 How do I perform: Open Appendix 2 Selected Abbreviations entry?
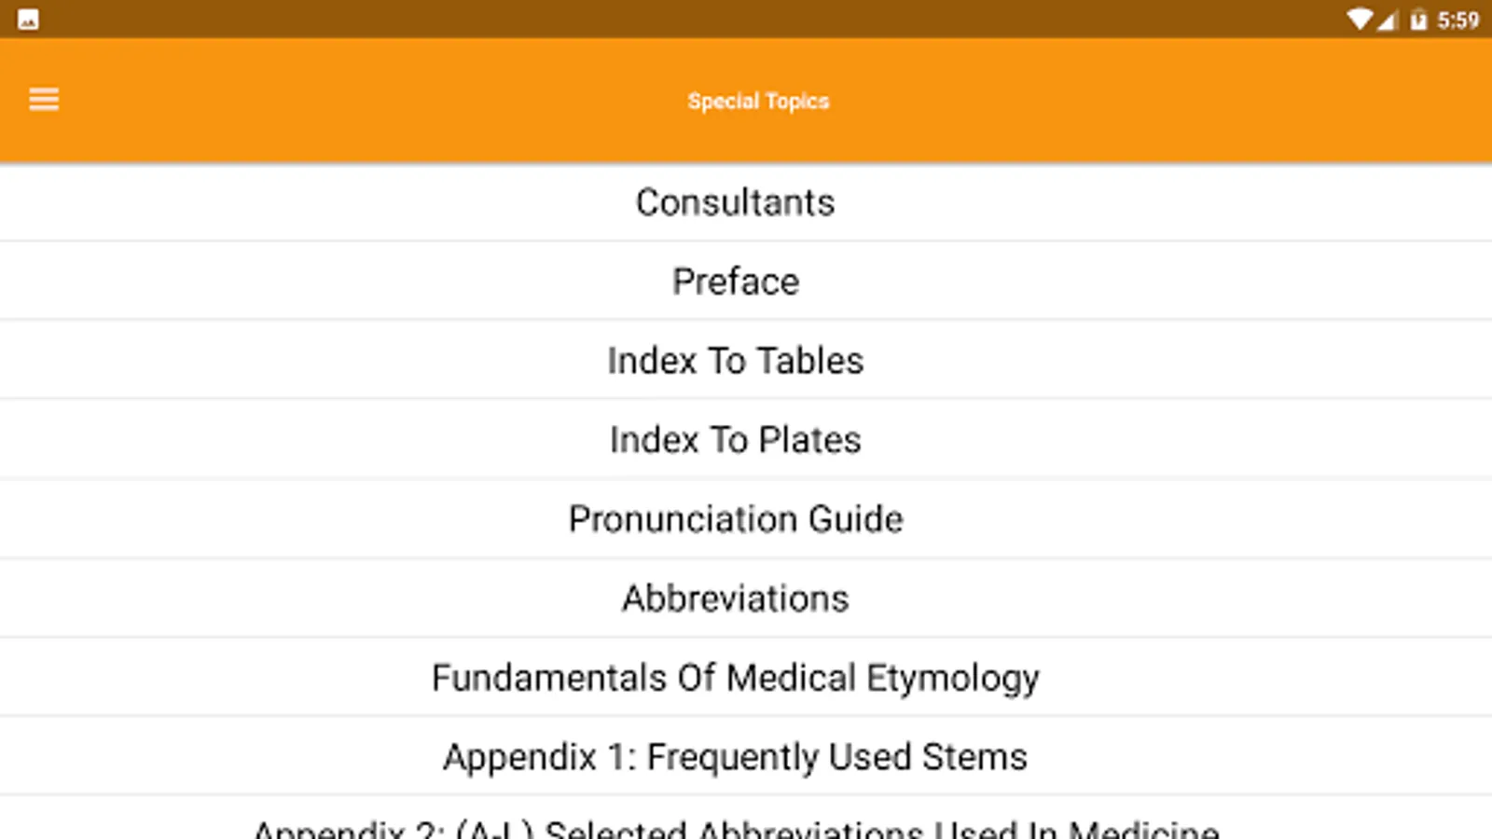pyautogui.click(x=736, y=828)
